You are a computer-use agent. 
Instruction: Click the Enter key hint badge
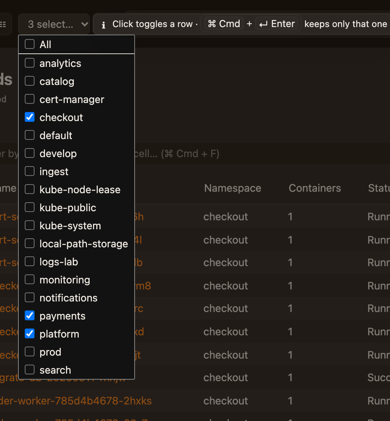click(277, 24)
